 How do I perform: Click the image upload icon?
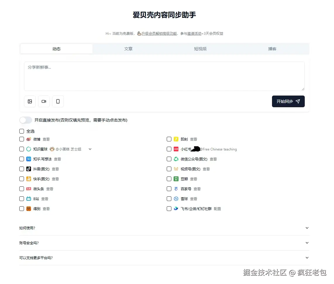[x=30, y=101]
